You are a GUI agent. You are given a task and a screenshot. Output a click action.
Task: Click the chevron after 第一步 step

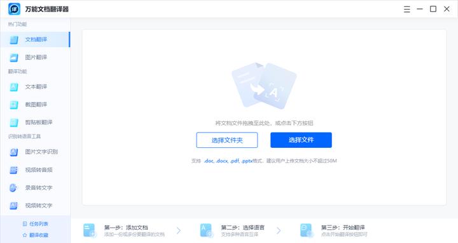[x=179, y=231]
